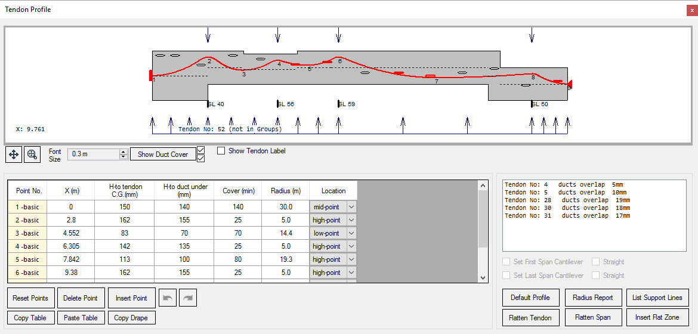This screenshot has height=334, width=698.
Task: Click the redo arrow icon
Action: coord(188,298)
